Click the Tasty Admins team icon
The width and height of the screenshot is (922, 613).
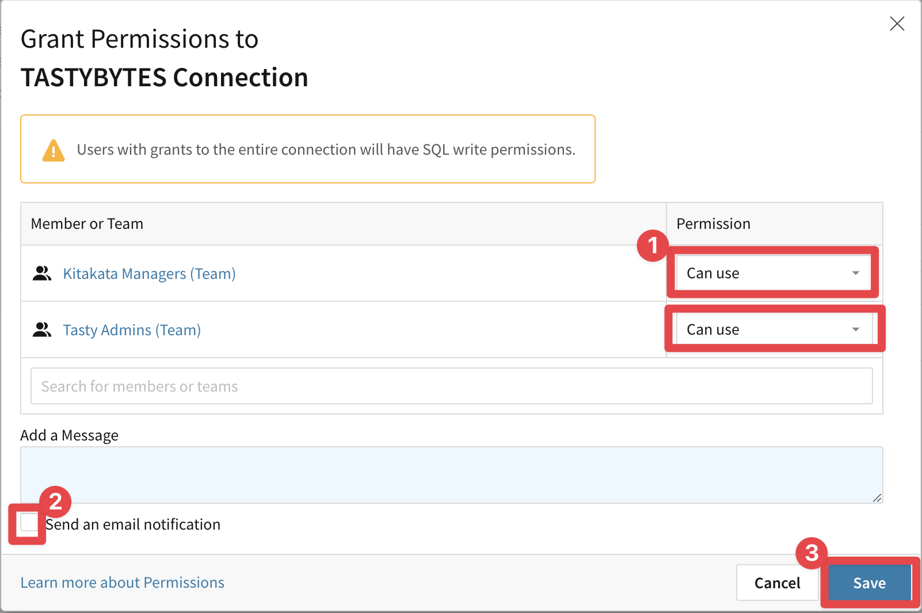coord(42,330)
